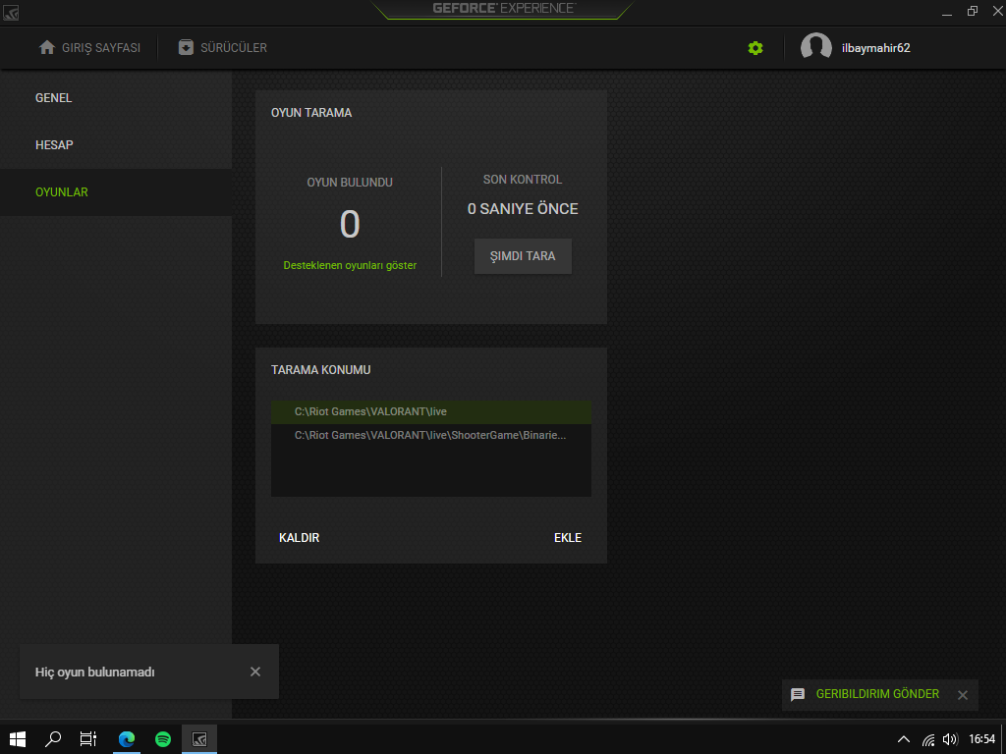Viewport: 1006px width, 754px height.
Task: Open the volume speaker tray icon
Action: click(x=950, y=740)
